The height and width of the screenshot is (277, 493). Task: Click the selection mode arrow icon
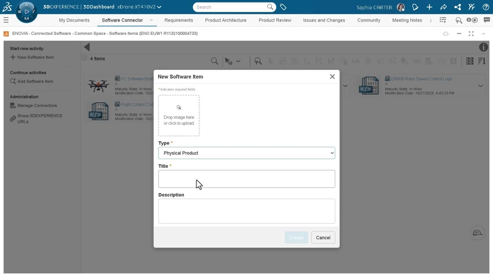pyautogui.click(x=229, y=61)
